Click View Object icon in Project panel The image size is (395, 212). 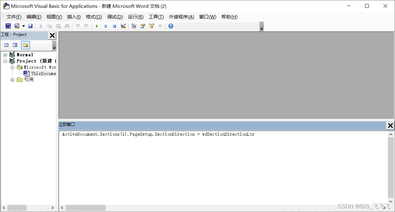15,45
